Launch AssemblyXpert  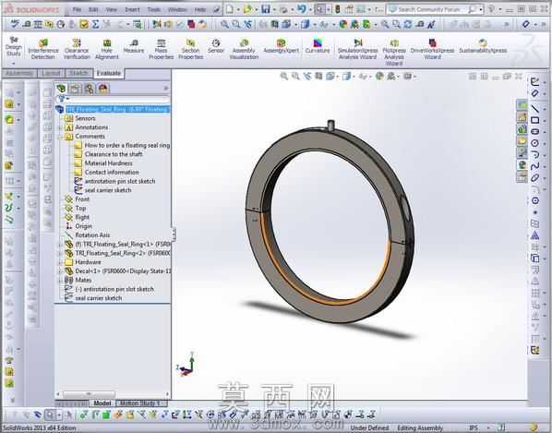tap(281, 46)
